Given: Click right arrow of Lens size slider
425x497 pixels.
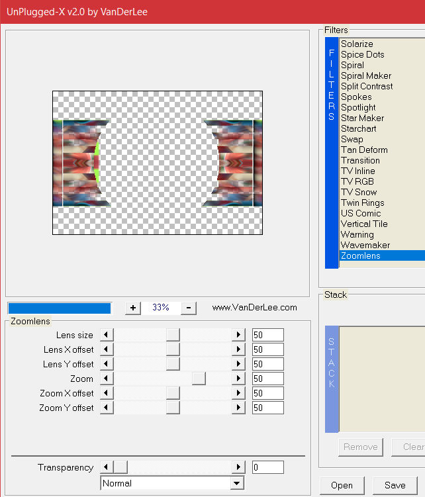Looking at the screenshot, I should point(238,335).
